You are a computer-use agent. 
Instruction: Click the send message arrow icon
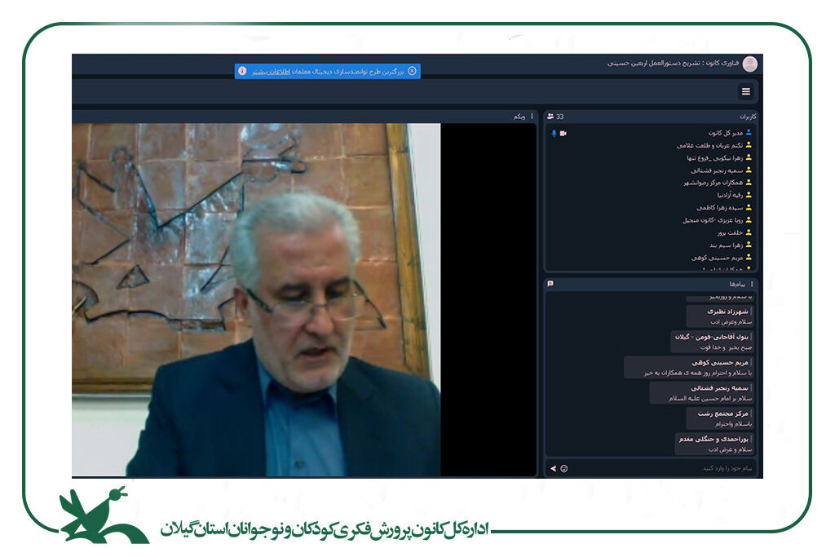point(553,469)
